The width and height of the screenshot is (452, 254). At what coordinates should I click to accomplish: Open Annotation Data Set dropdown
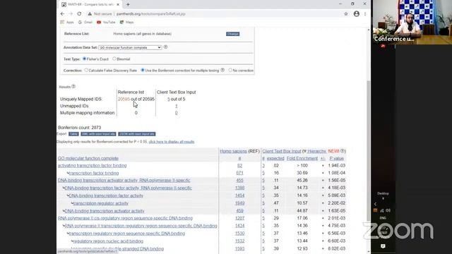click(130, 47)
